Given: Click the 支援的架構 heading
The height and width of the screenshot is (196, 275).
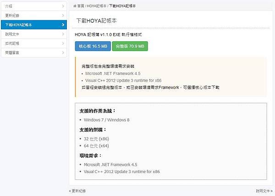Looking at the screenshot, I should (x=93, y=130).
